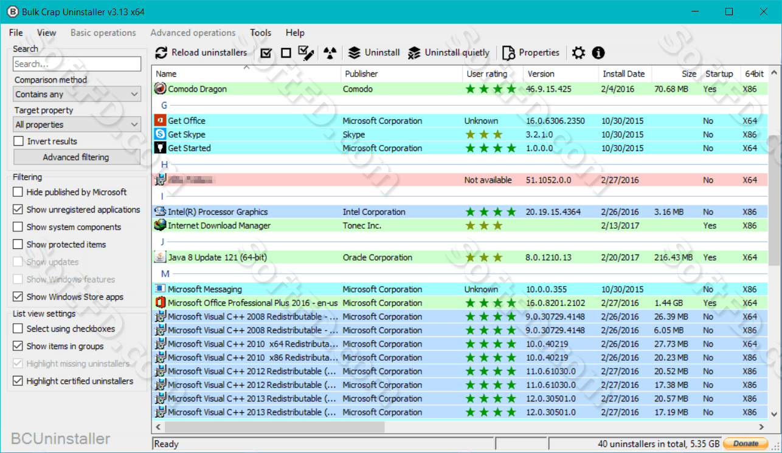Open settings with the gear icon
Image resolution: width=782 pixels, height=453 pixels.
tap(578, 53)
